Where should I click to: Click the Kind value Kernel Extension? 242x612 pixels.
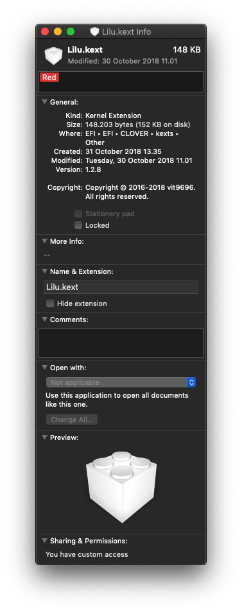click(113, 115)
